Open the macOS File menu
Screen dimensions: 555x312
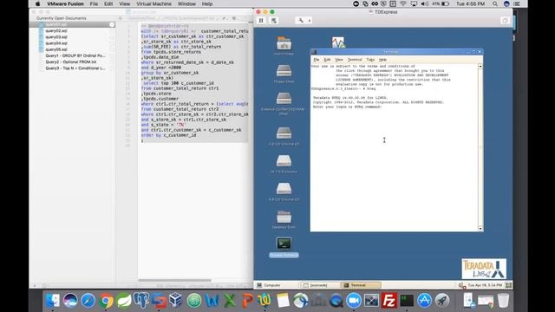pos(94,3)
